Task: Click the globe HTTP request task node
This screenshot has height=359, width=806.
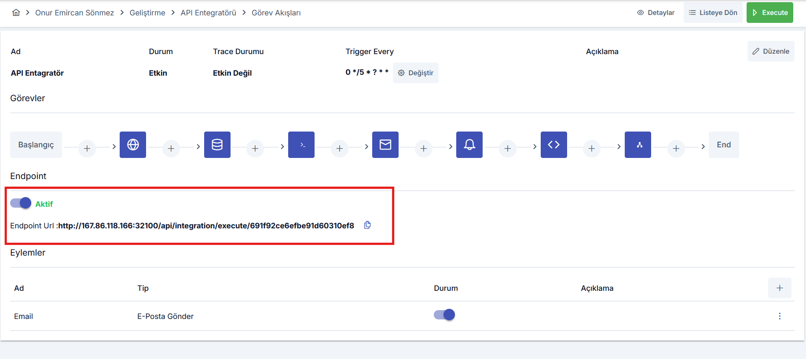Action: point(133,145)
